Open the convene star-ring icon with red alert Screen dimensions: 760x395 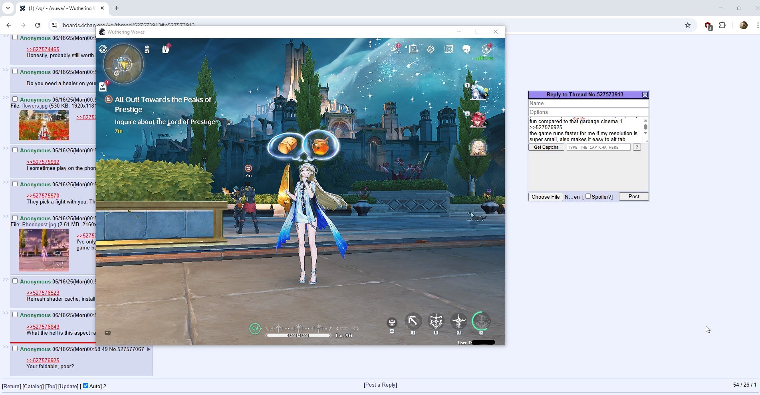(x=486, y=49)
